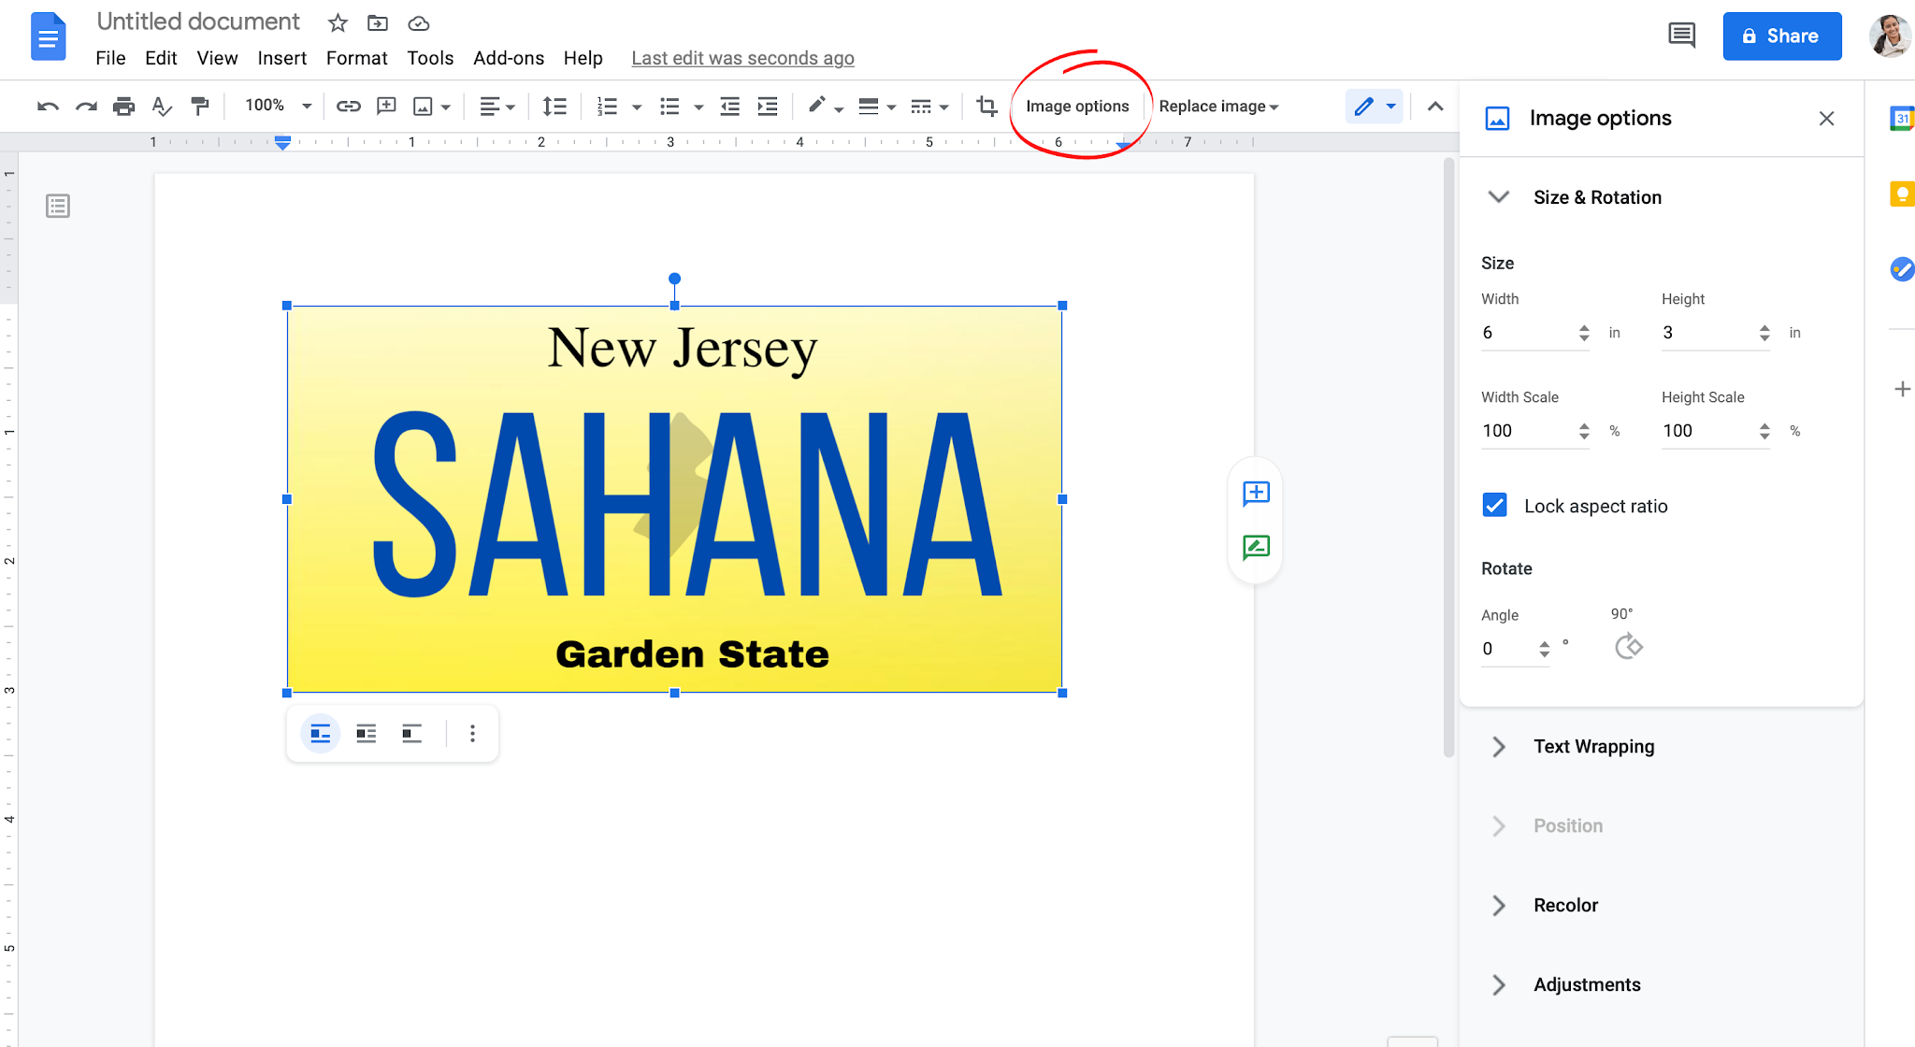The height and width of the screenshot is (1047, 1915).
Task: Open the Format menu
Action: [356, 57]
